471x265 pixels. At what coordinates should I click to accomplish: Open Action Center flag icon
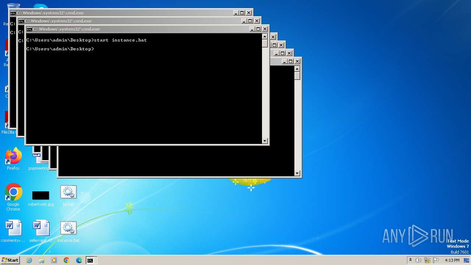click(436, 260)
